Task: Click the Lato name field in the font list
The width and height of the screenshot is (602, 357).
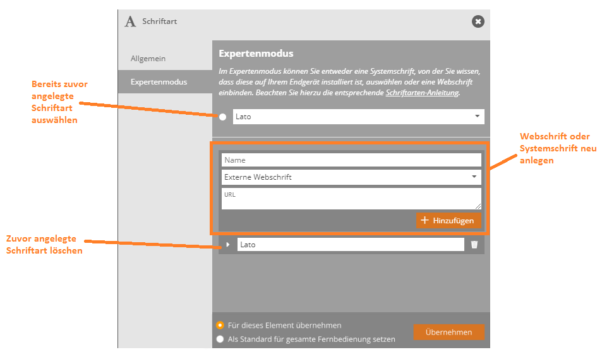Action: coord(351,245)
